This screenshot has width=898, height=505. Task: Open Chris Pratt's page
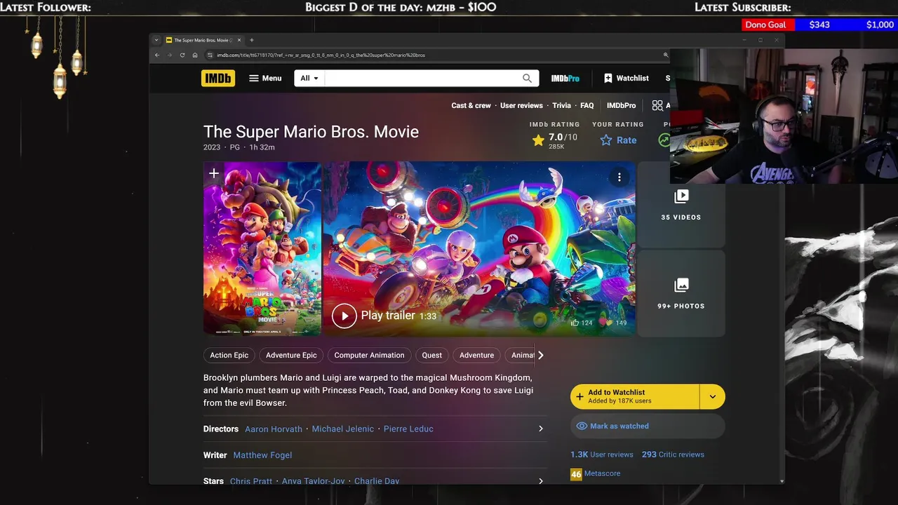click(x=251, y=481)
